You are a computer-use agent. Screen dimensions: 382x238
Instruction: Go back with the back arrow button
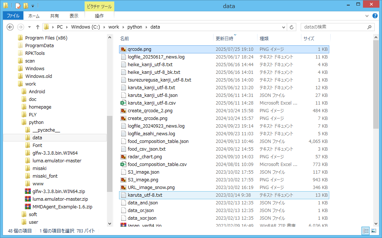click(10, 27)
